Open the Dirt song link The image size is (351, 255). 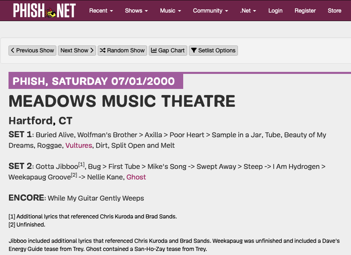pos(102,145)
